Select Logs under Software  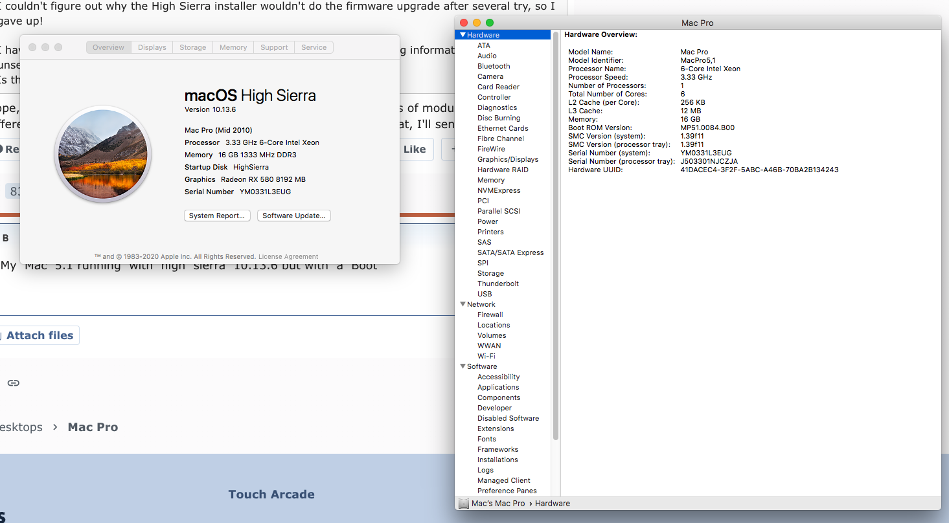click(485, 470)
